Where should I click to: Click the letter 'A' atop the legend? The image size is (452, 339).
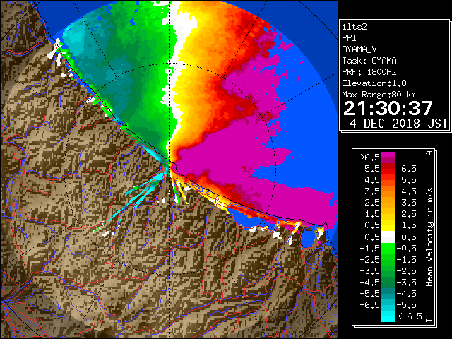[429, 153]
